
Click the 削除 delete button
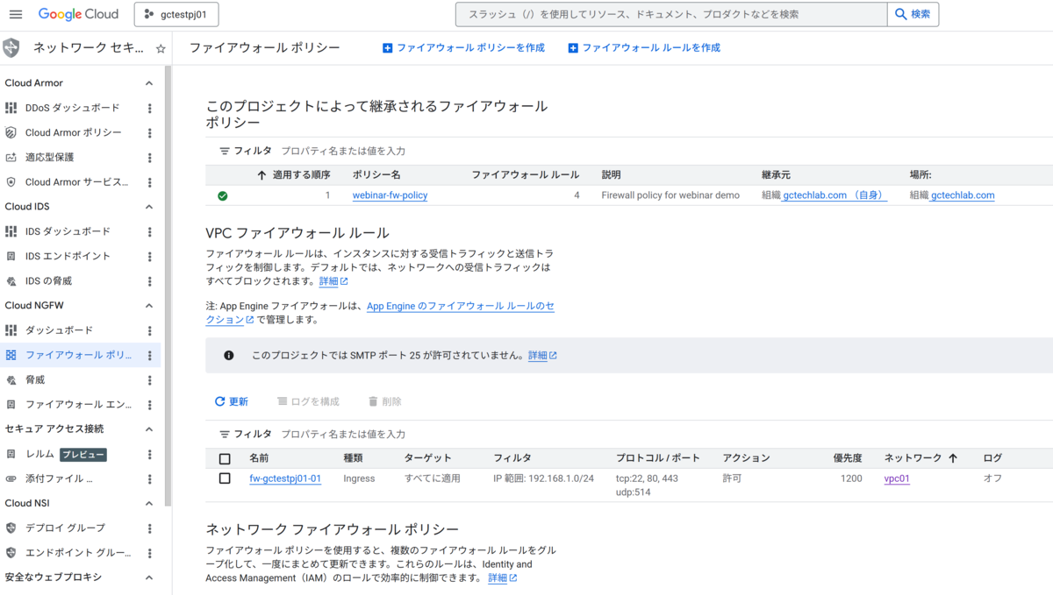pyautogui.click(x=384, y=401)
